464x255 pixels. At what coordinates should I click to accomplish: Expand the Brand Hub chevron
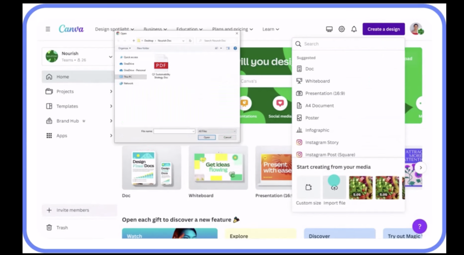(x=111, y=121)
